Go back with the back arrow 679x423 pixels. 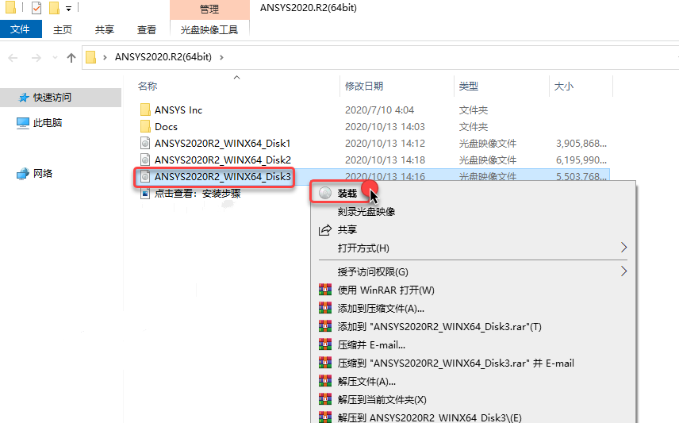pos(13,58)
